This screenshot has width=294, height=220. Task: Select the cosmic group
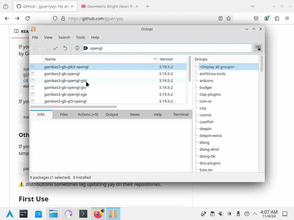pos(205,115)
